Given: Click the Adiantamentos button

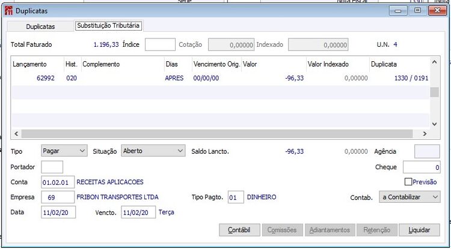Looking at the screenshot, I should [x=330, y=230].
